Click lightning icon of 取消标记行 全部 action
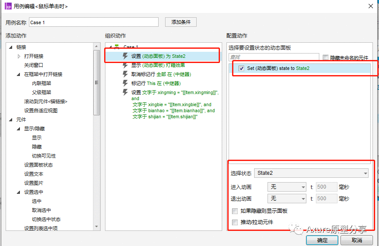This screenshot has height=246, width=379. 125,74
